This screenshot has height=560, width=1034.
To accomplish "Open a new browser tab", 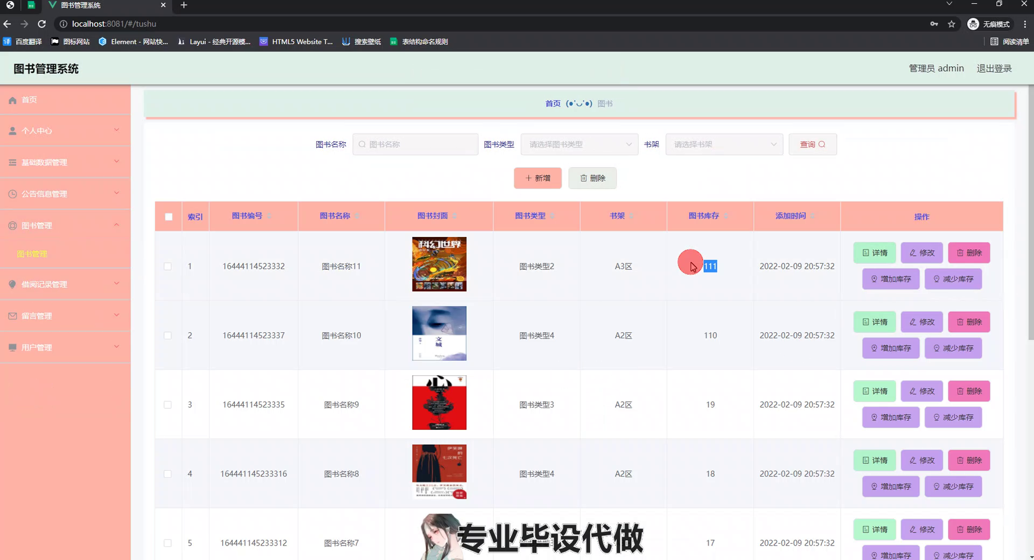I will [x=184, y=5].
